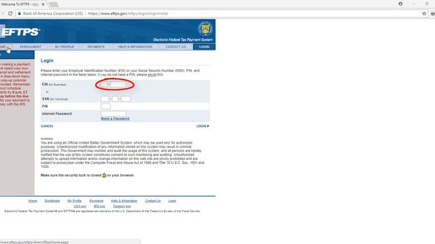Open a new tab next to the EFTPS tab
This screenshot has height=244, width=435.
[x=54, y=5]
